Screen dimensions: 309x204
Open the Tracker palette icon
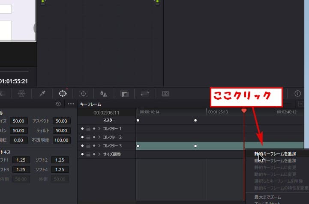click(84, 93)
